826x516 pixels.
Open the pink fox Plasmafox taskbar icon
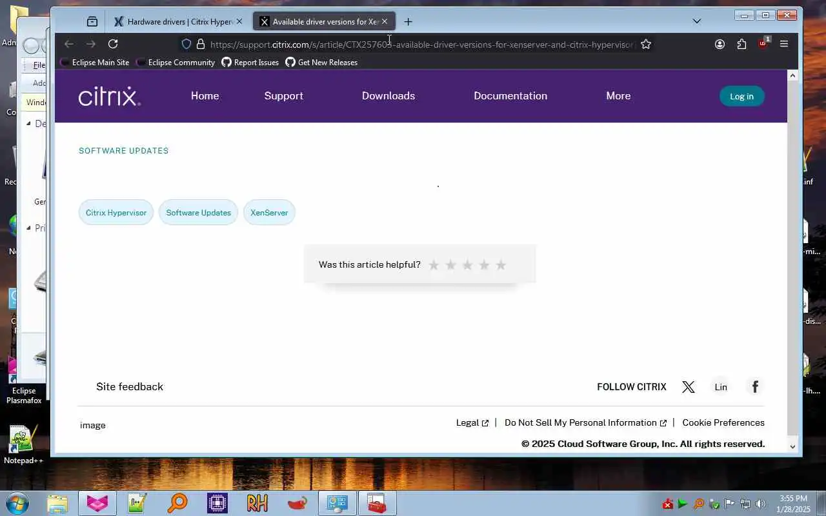pos(97,503)
